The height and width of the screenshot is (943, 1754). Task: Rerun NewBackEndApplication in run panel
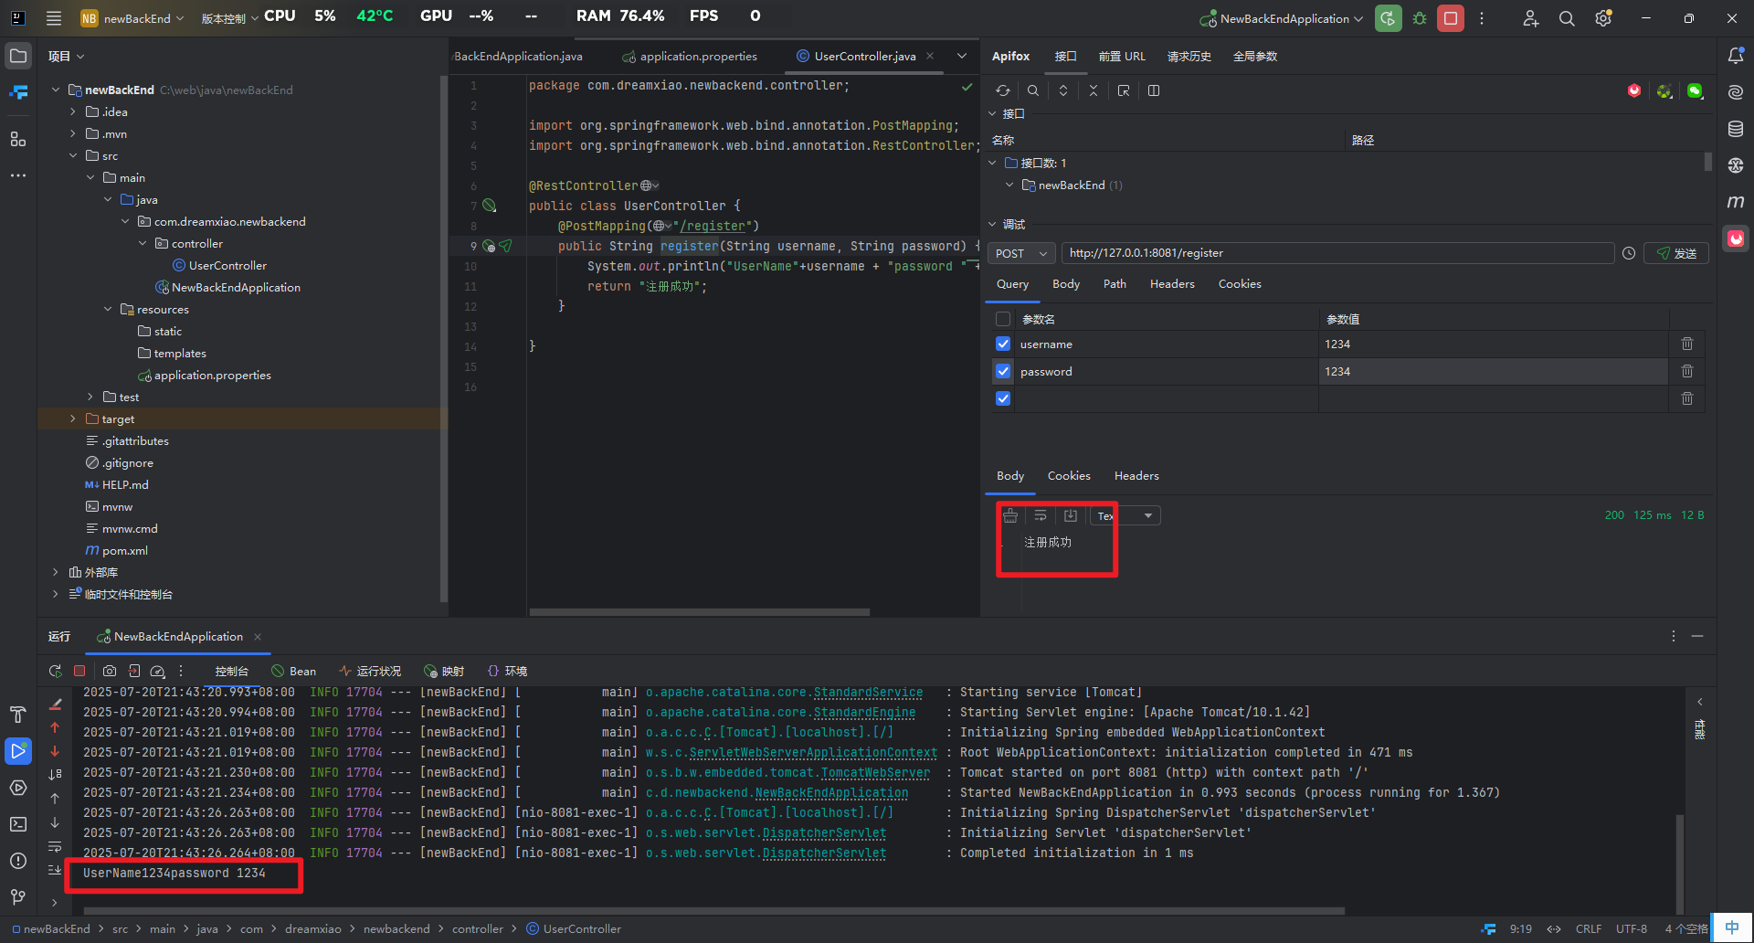[x=56, y=671]
